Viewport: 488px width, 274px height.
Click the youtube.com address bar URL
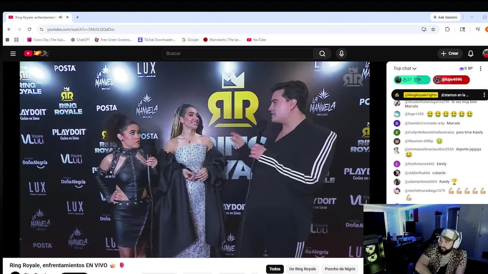click(80, 29)
